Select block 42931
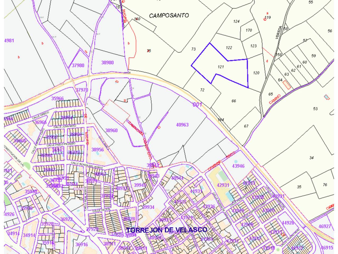 tap(223, 185)
